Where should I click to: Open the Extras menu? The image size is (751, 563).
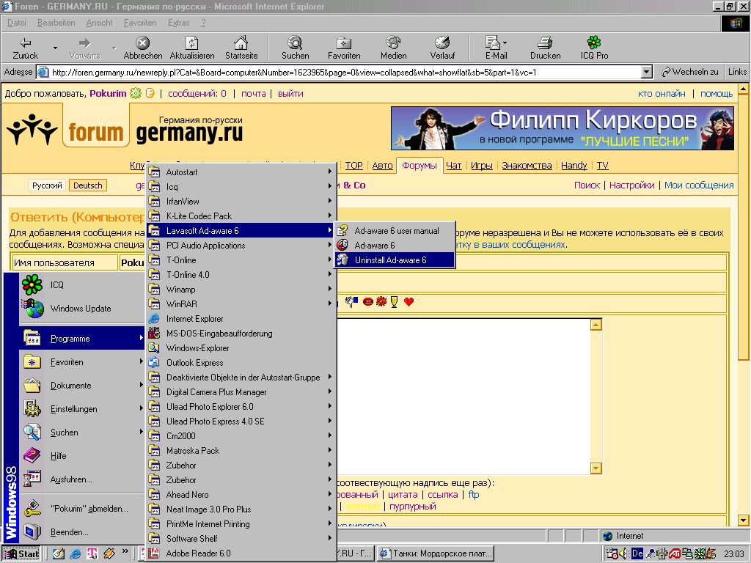(179, 23)
